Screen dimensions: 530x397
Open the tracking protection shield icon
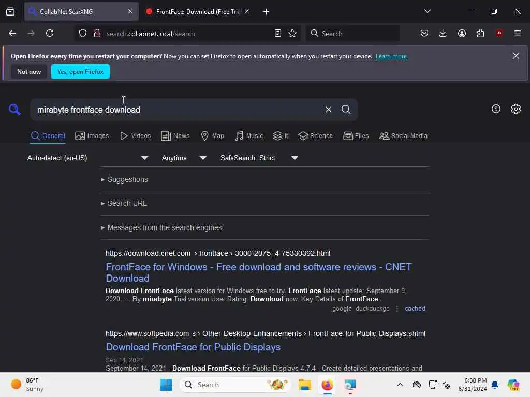pos(83,33)
